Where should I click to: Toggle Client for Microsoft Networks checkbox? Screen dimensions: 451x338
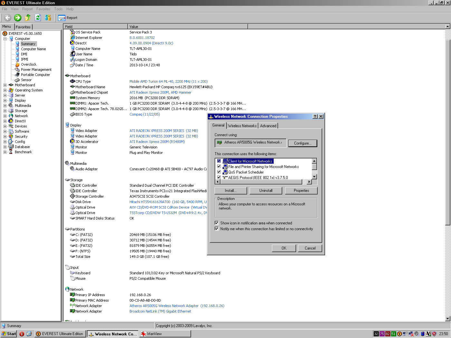[x=219, y=161]
